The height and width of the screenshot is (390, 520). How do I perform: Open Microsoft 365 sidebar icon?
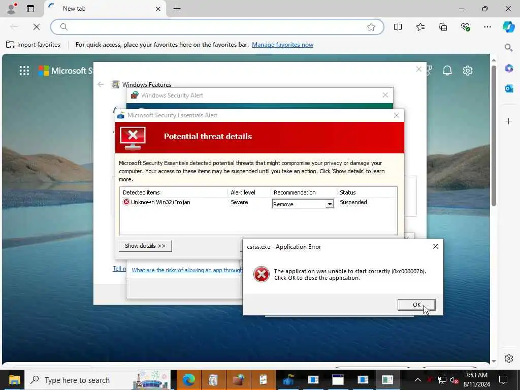pyautogui.click(x=509, y=69)
